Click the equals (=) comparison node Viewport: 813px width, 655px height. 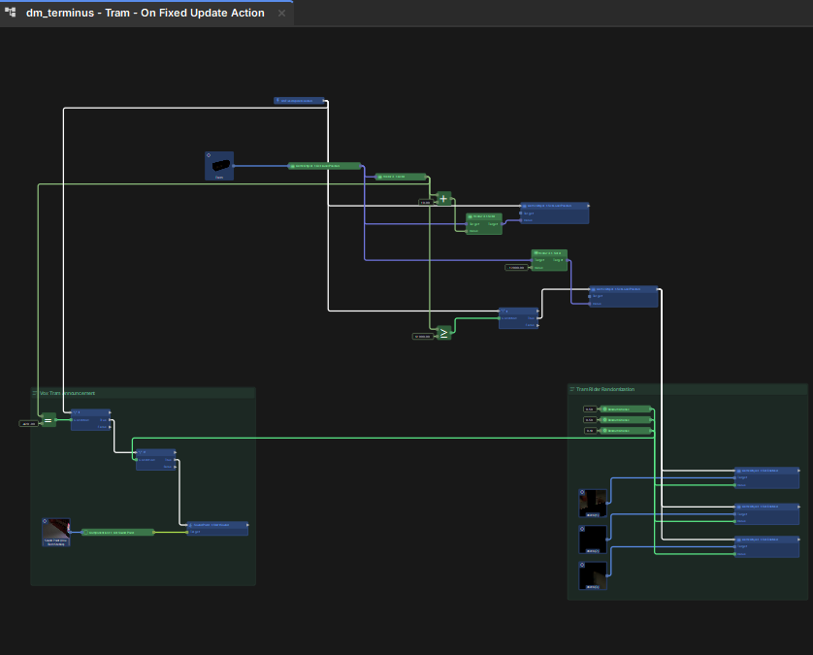[49, 420]
